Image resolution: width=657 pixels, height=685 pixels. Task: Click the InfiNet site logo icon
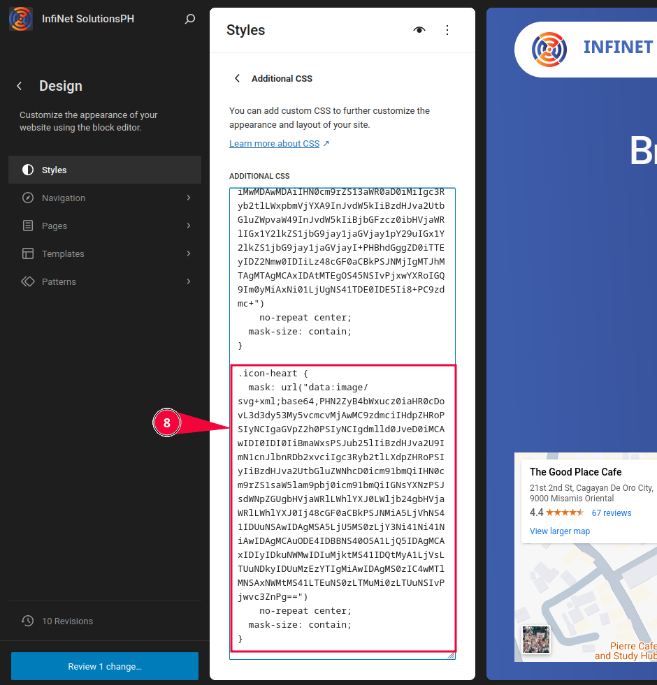20,19
